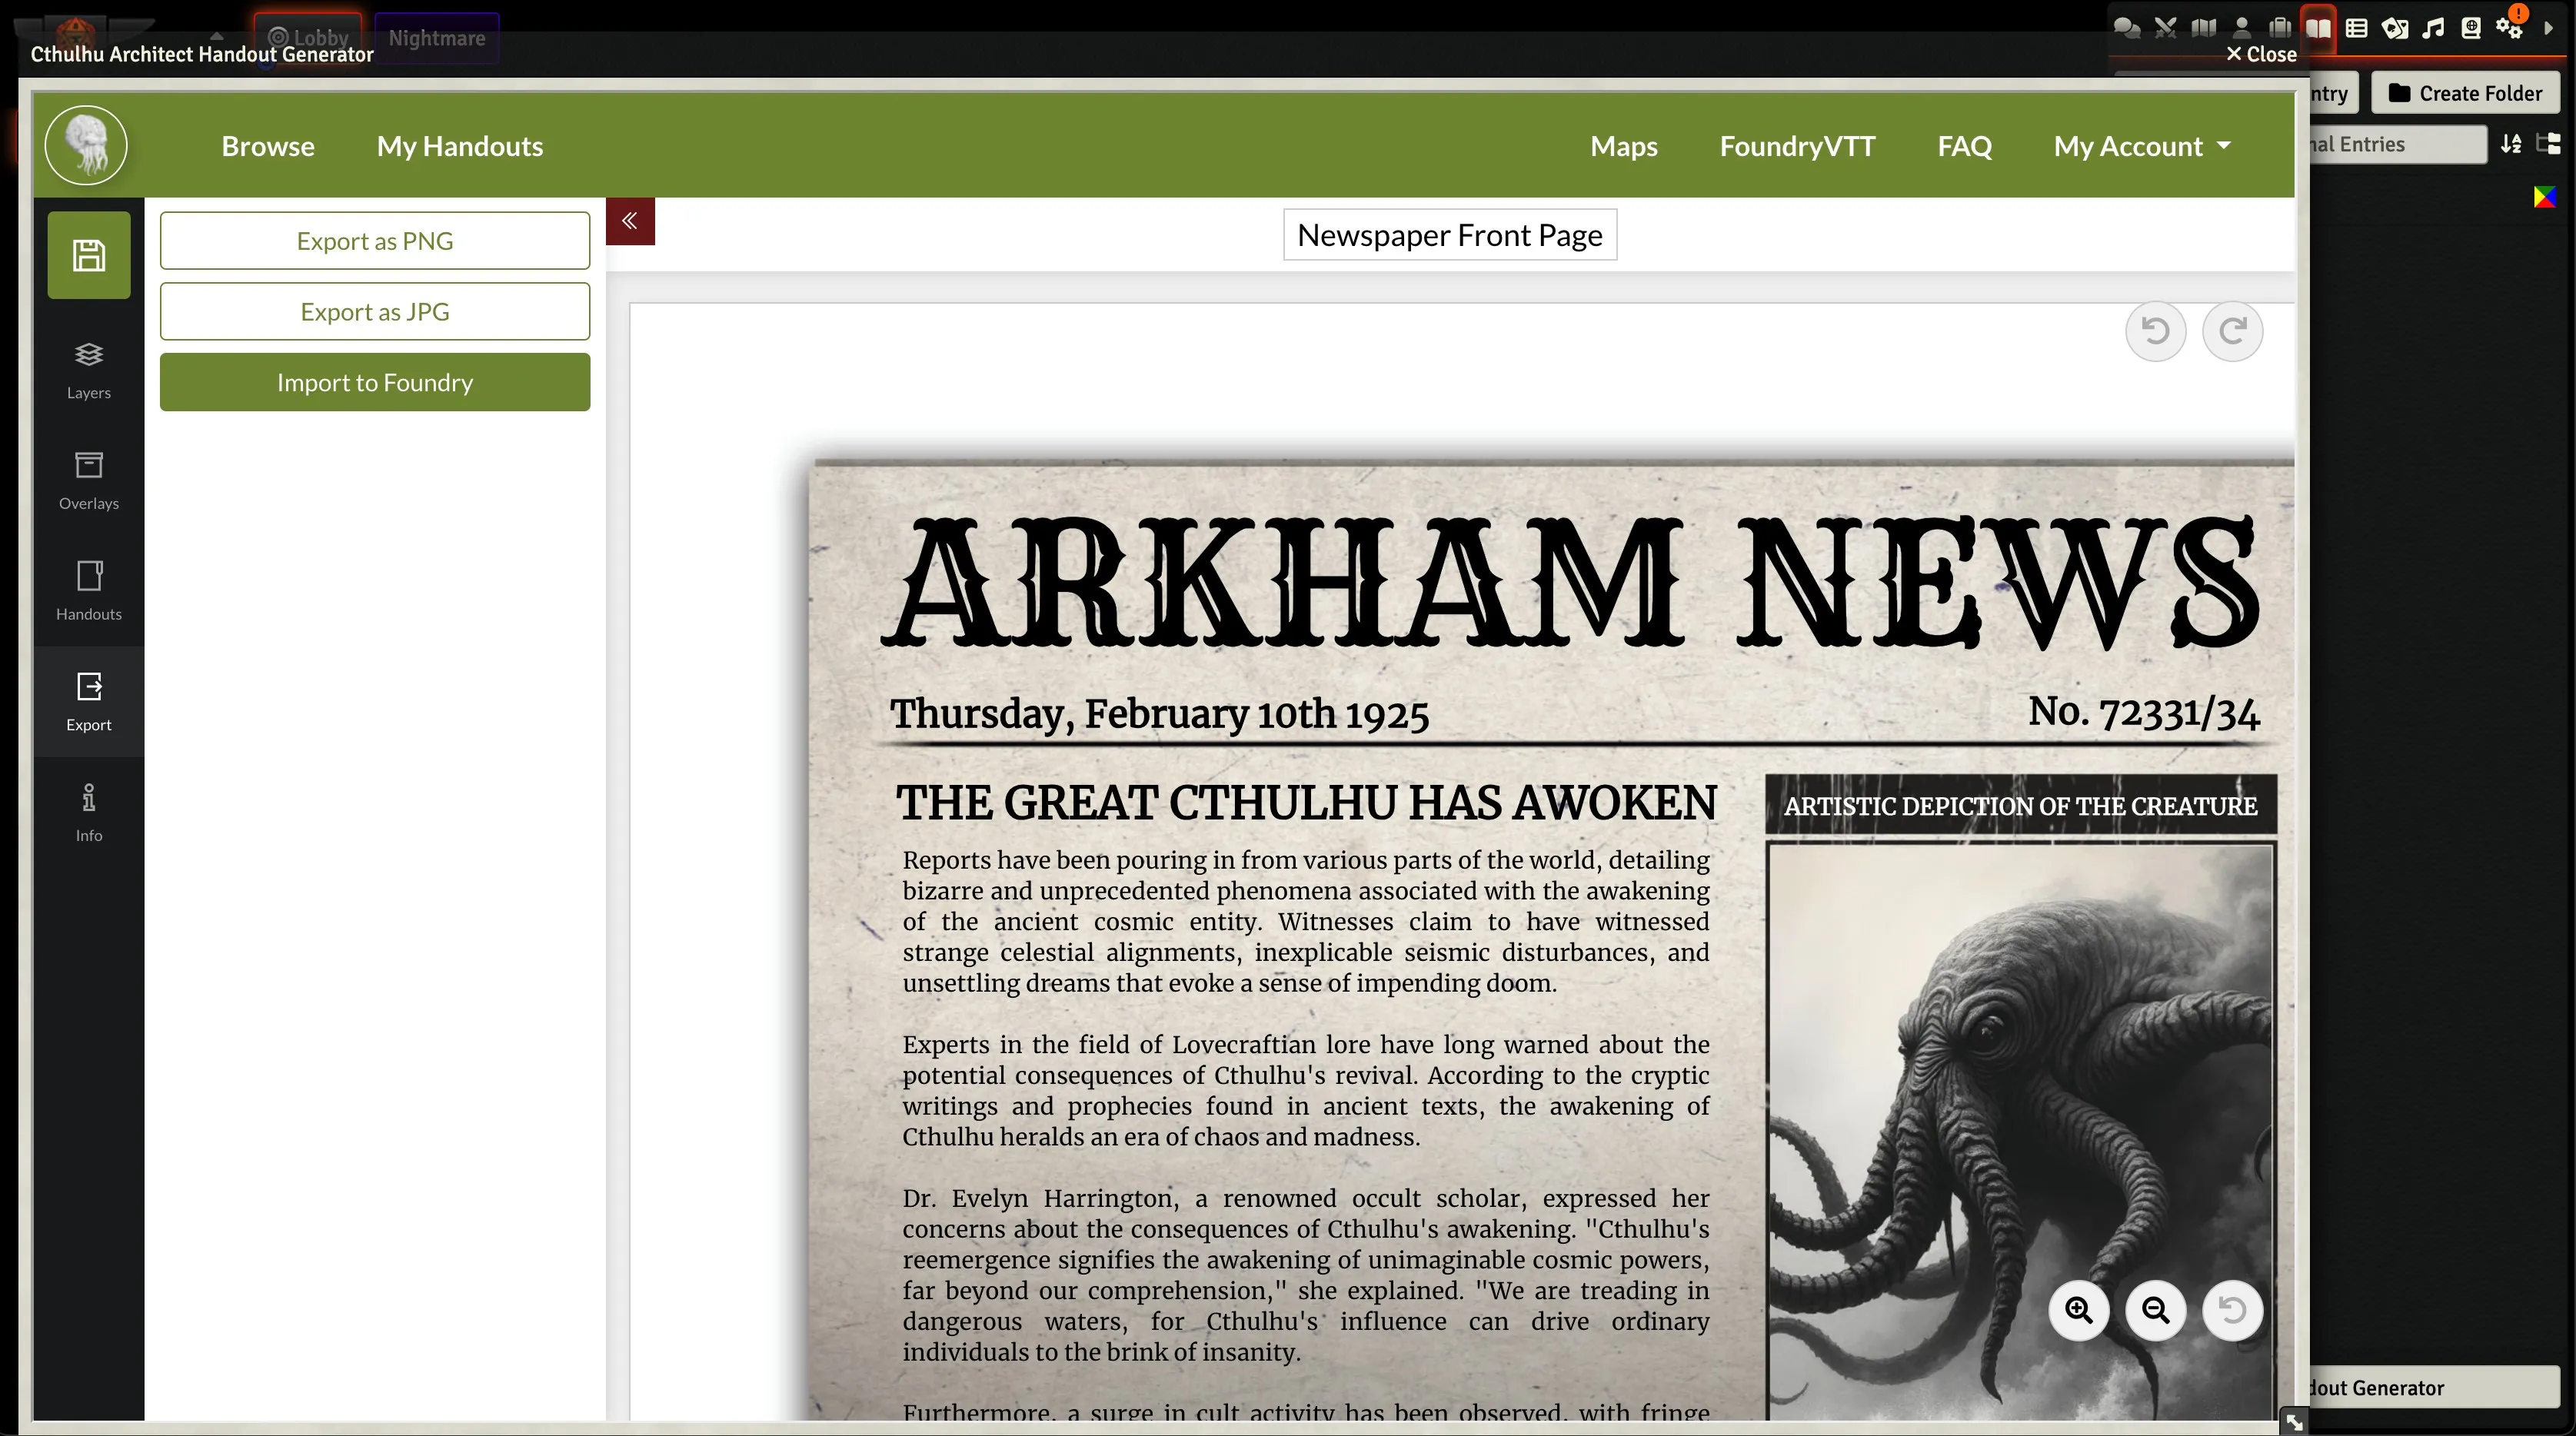
Task: Click the window resize handle at the corner
Action: (x=2294, y=1421)
